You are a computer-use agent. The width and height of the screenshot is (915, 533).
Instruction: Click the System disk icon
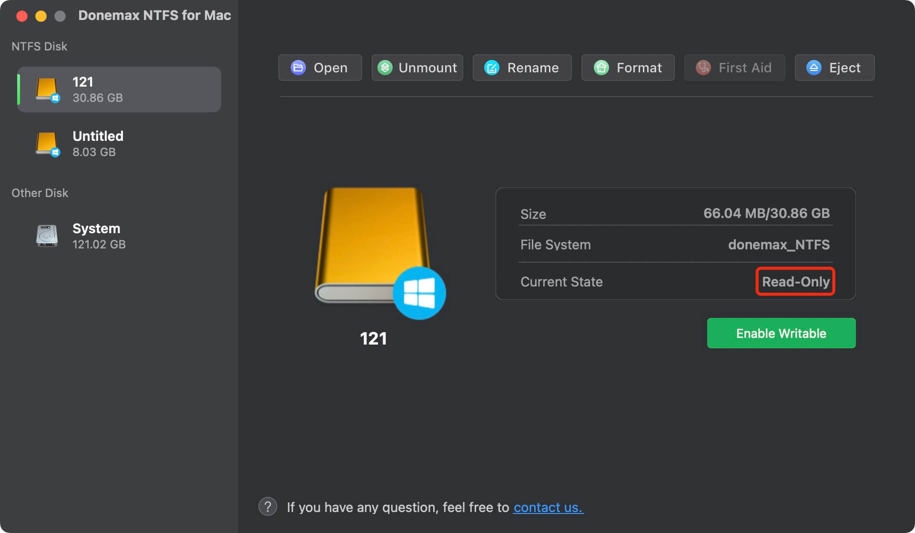coord(46,235)
